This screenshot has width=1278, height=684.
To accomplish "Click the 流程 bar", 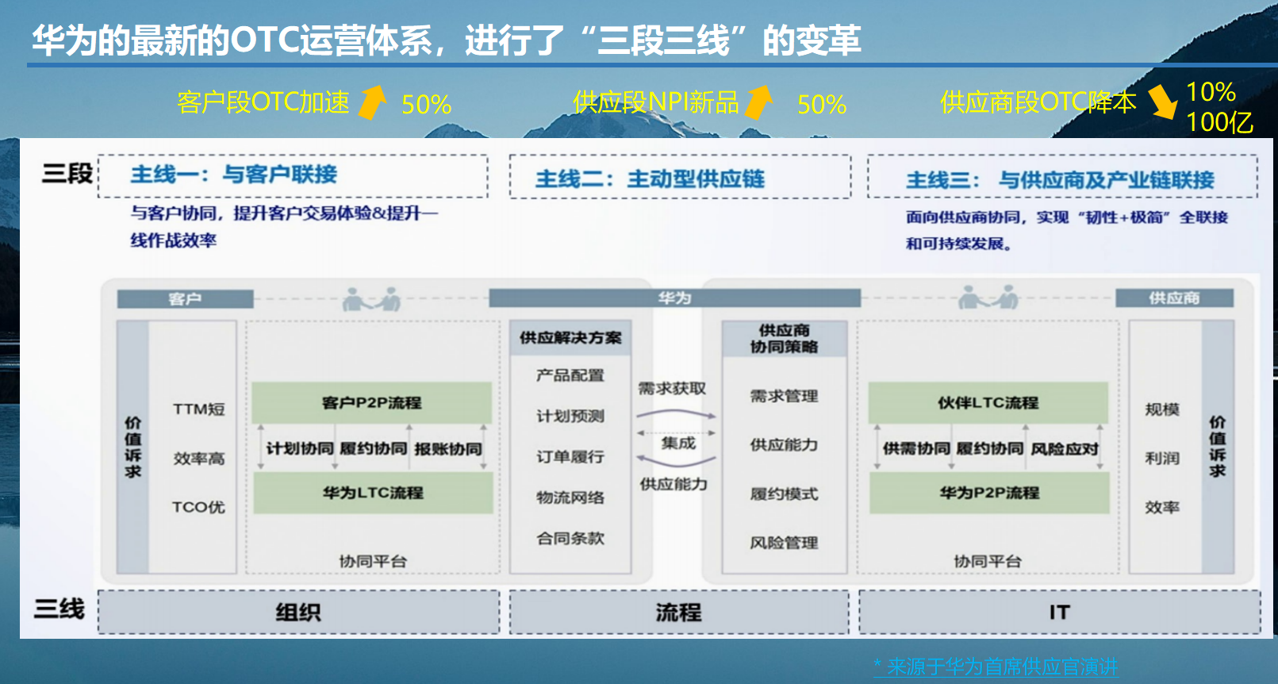I will coord(678,612).
